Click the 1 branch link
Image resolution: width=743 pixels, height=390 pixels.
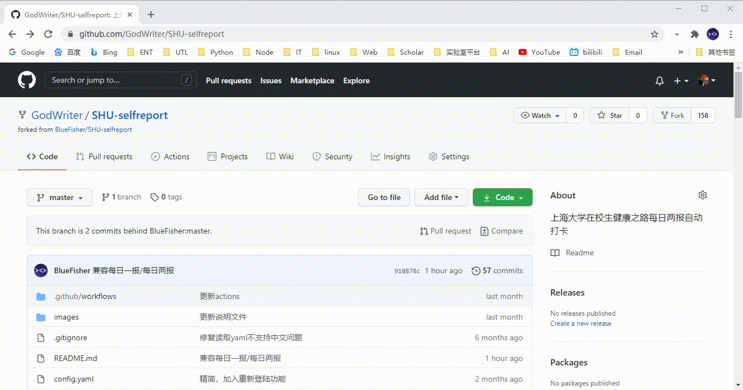(x=121, y=197)
